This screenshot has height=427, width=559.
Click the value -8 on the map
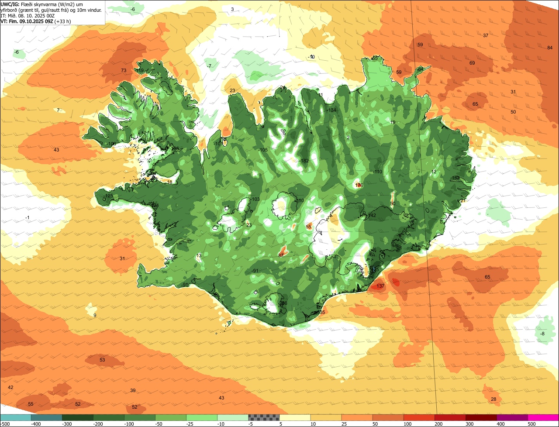[542, 334]
